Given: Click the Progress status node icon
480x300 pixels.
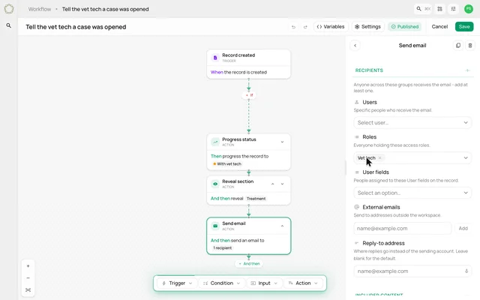Looking at the screenshot, I should (x=215, y=142).
